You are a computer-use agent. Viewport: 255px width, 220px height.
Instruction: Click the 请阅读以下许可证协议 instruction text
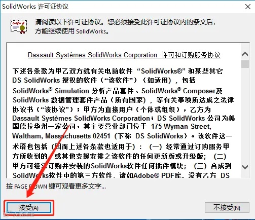pos(68,22)
